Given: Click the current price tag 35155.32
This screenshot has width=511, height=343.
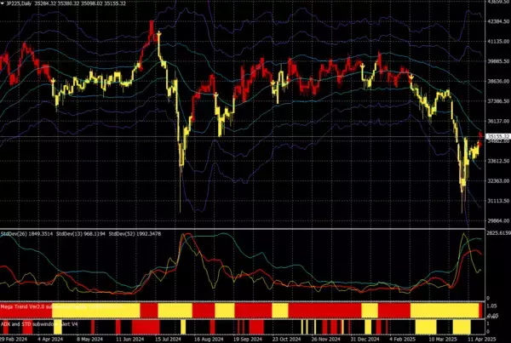Looking at the screenshot, I should pyautogui.click(x=497, y=136).
